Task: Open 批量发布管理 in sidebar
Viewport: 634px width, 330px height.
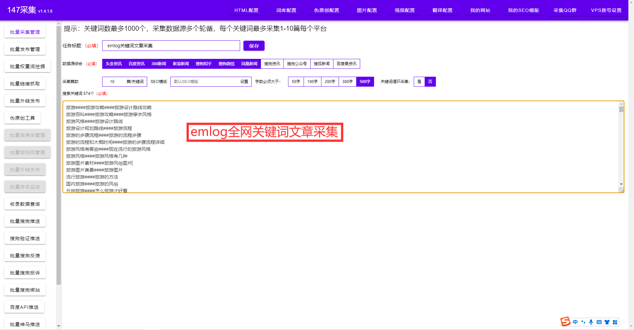Action: pyautogui.click(x=25, y=49)
